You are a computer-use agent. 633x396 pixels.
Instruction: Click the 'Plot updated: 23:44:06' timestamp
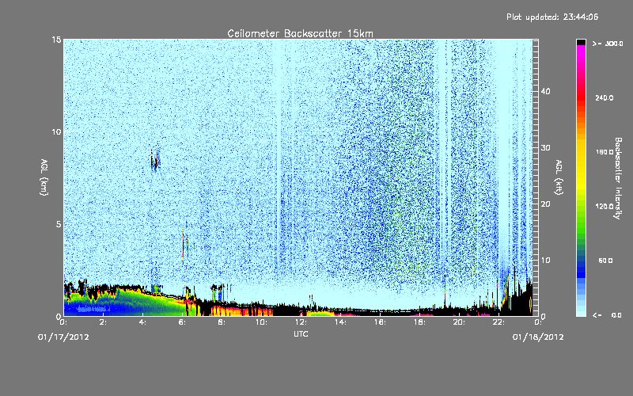point(552,17)
